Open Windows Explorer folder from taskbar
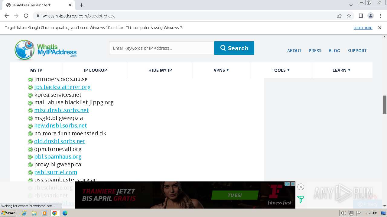387x217 pixels. click(x=34, y=213)
